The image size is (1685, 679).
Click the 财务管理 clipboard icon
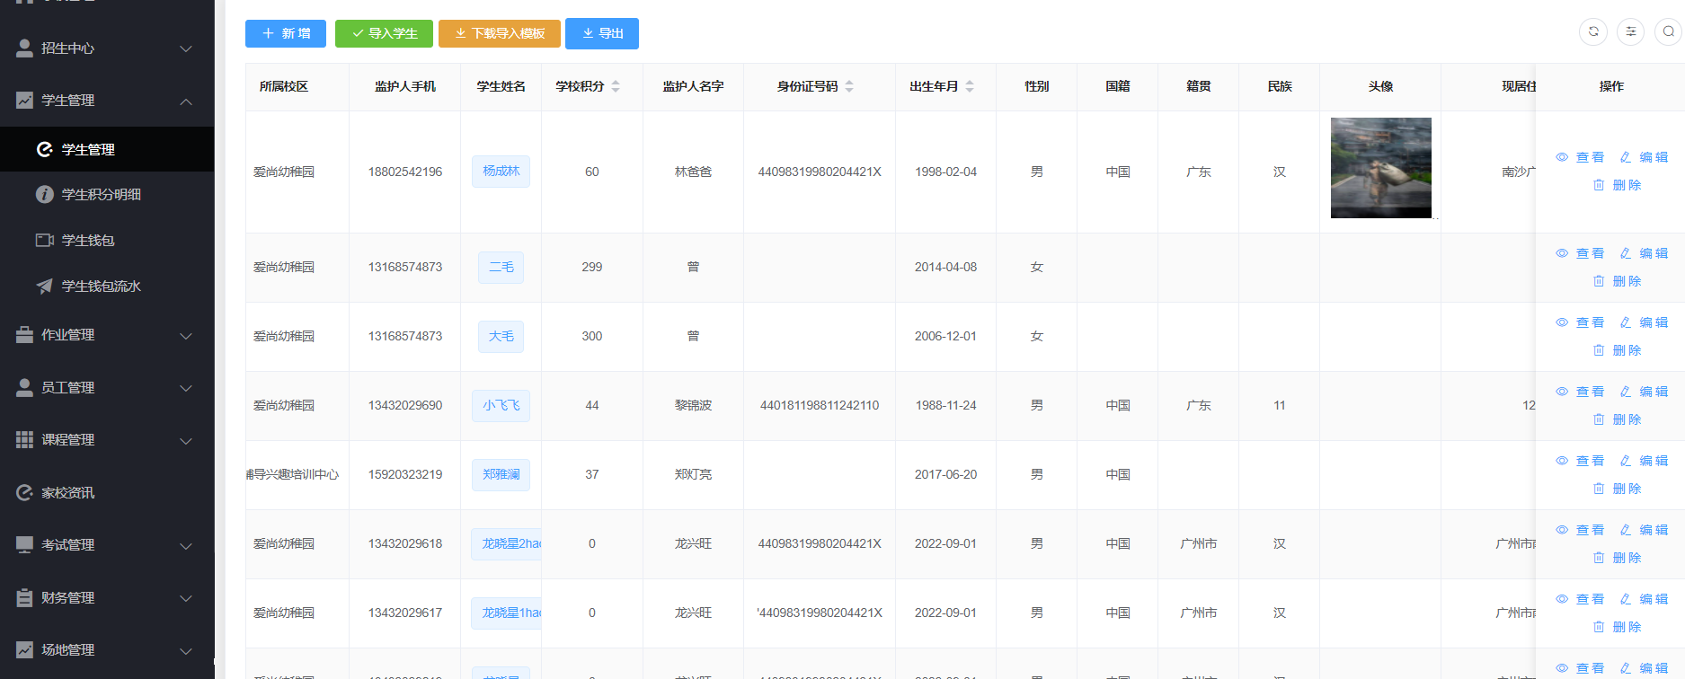tap(25, 598)
